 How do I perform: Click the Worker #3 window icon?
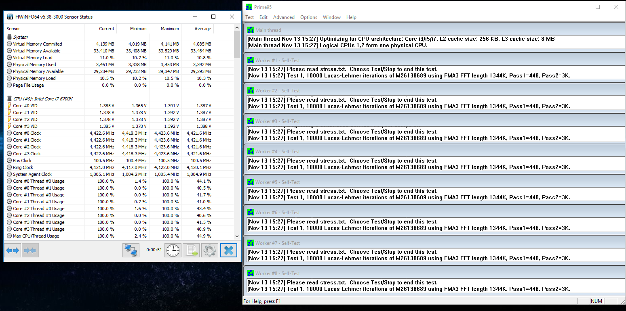pos(251,121)
